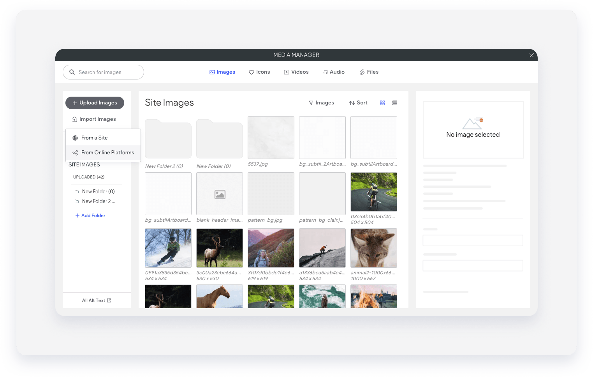Click the share icon beside From Online Platforms
The height and width of the screenshot is (378, 593).
[x=75, y=153]
